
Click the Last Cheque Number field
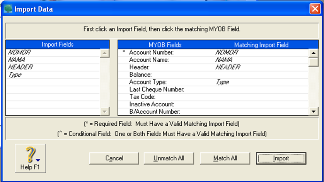click(x=157, y=89)
